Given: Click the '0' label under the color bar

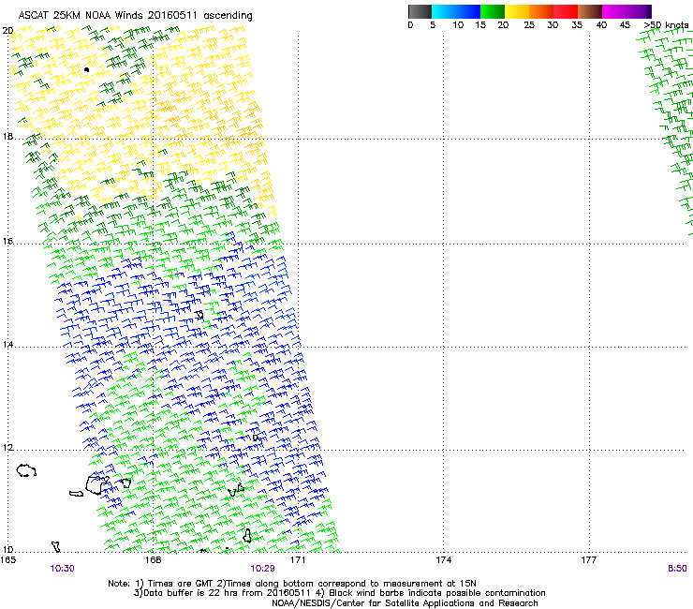Looking at the screenshot, I should [x=410, y=25].
